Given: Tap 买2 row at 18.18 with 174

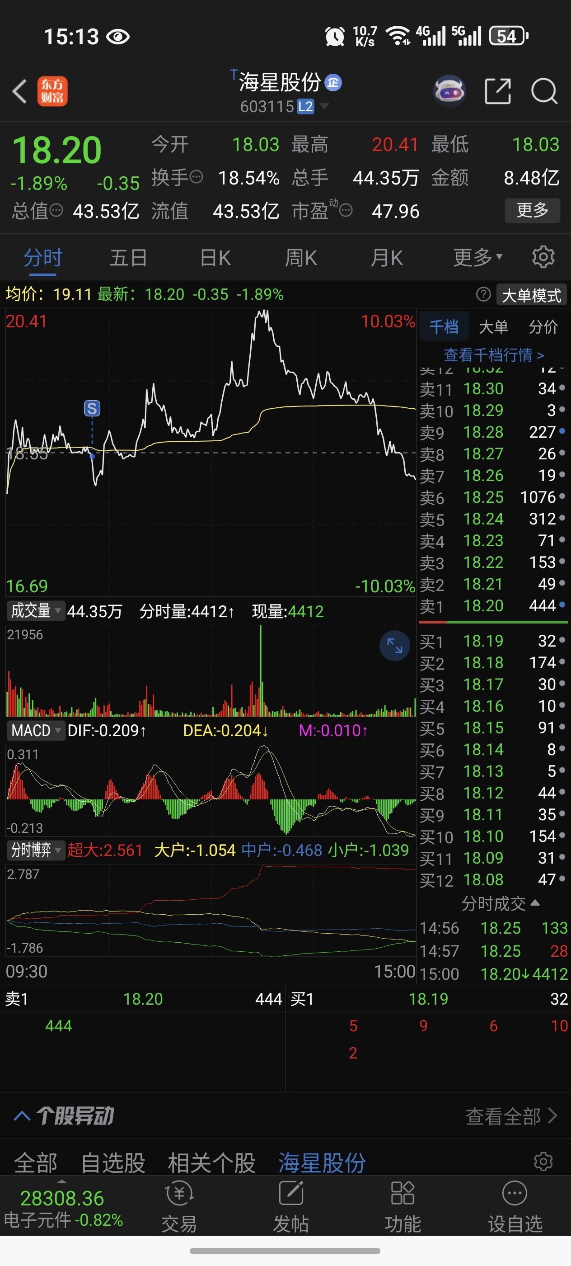Looking at the screenshot, I should point(493,662).
